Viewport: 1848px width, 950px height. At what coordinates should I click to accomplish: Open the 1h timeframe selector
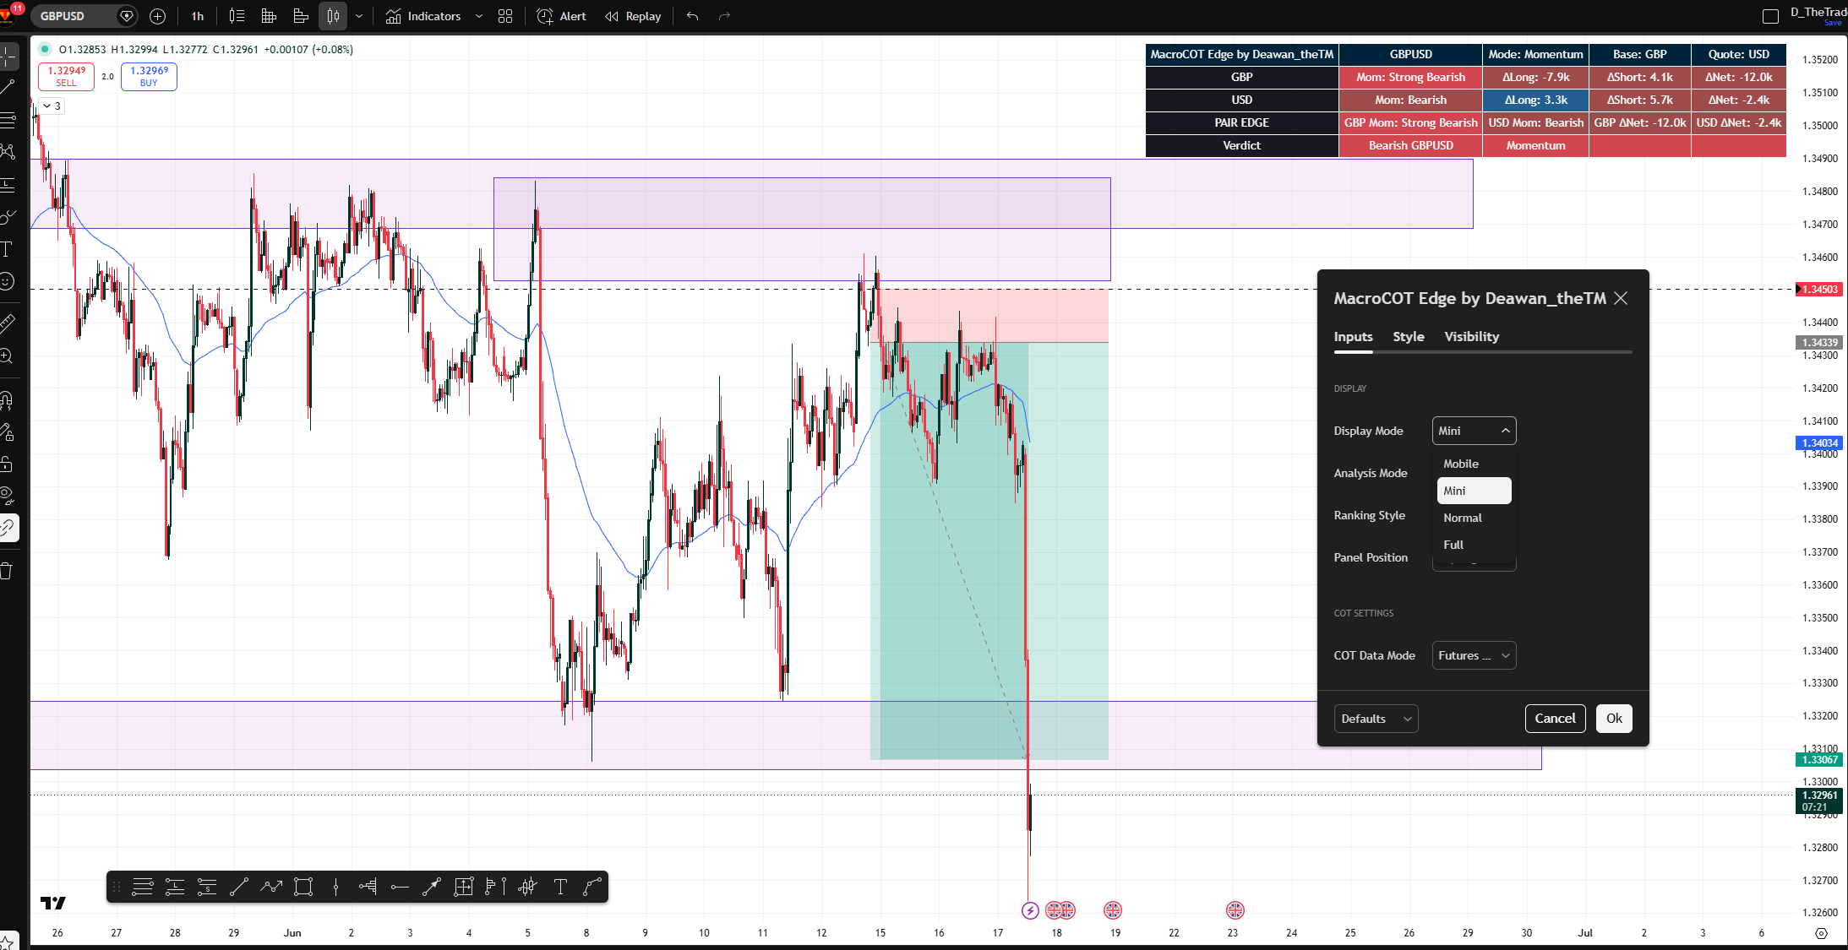tap(198, 16)
